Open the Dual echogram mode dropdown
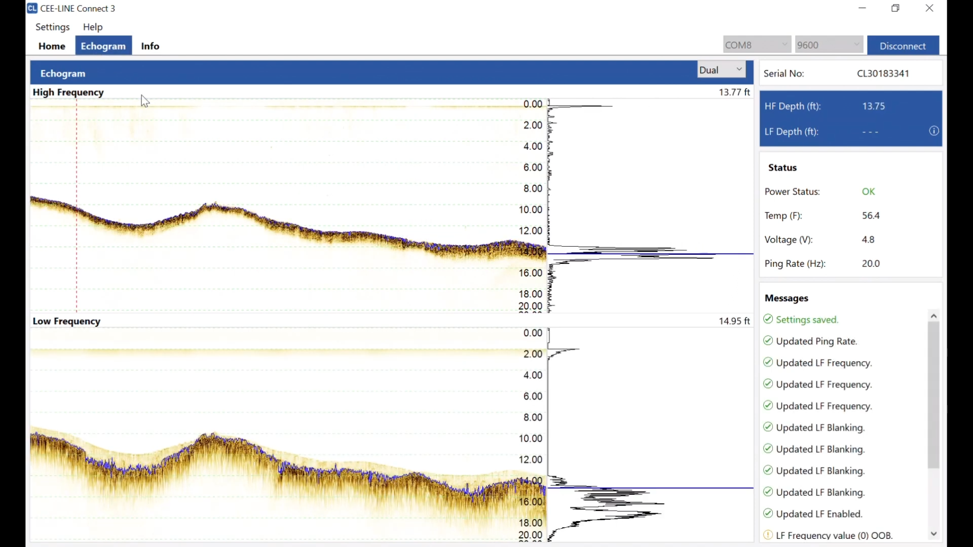The height and width of the screenshot is (547, 973). click(x=721, y=70)
